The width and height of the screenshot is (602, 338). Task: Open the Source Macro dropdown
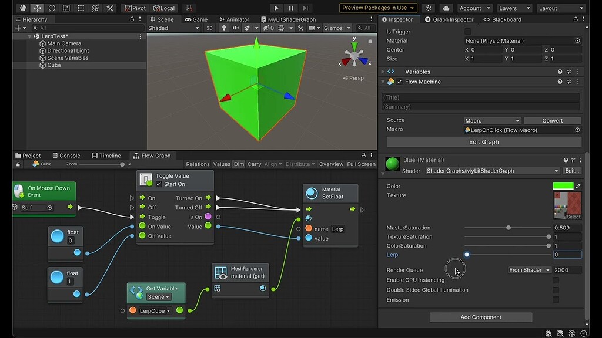(492, 121)
